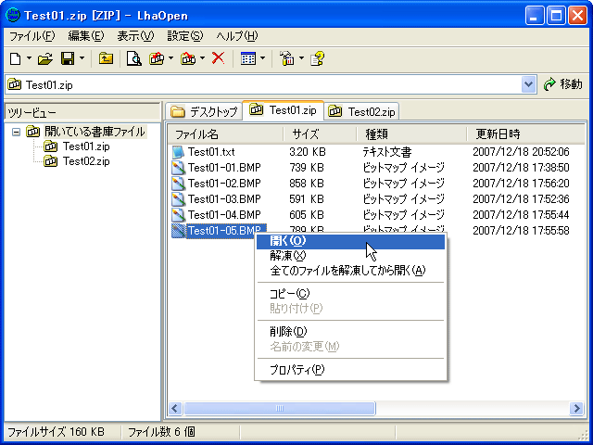
Task: Click the new archive toolbar icon
Action: (x=16, y=58)
